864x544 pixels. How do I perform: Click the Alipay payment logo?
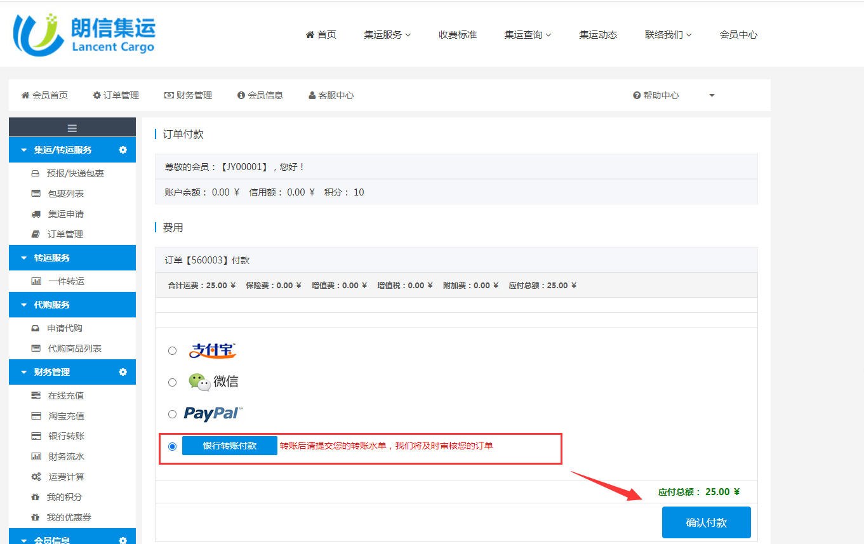click(x=213, y=350)
